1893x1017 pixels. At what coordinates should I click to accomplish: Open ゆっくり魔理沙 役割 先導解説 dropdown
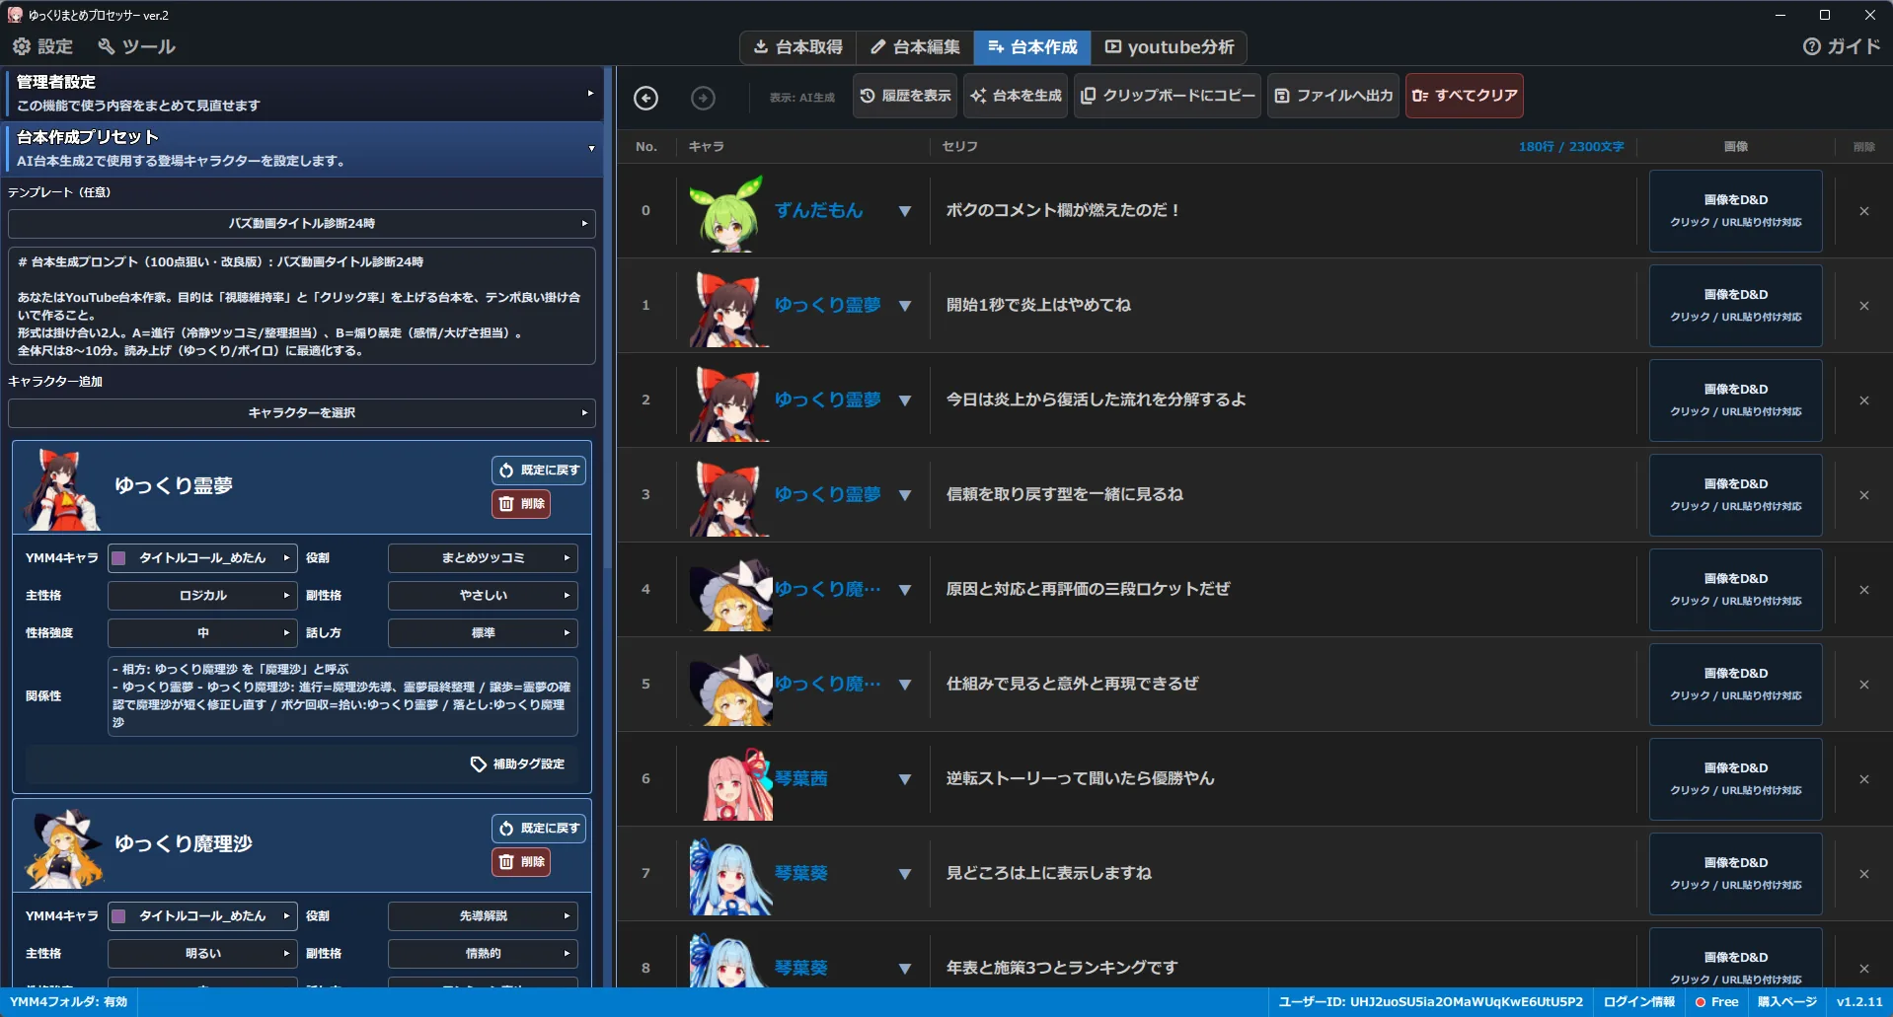[x=483, y=916]
